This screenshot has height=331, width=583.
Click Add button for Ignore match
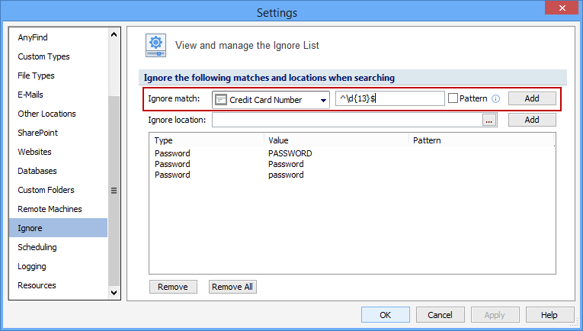[532, 98]
